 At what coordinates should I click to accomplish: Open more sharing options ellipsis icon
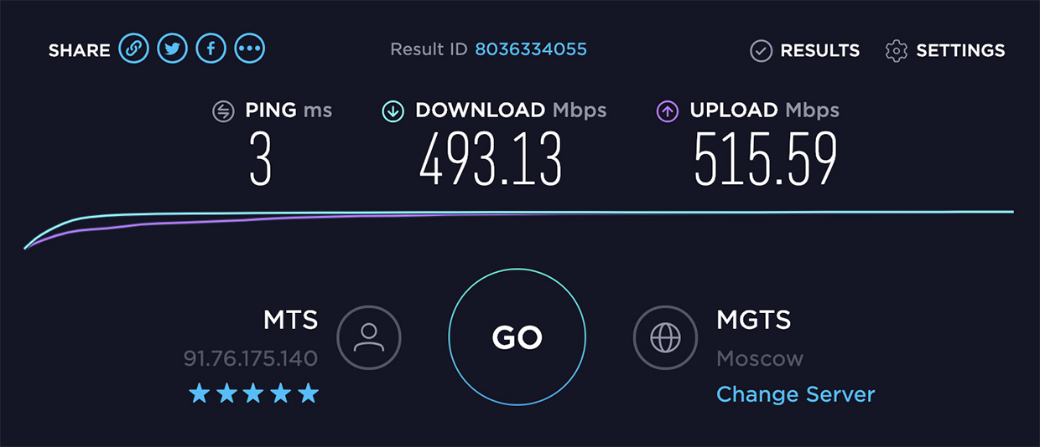250,49
